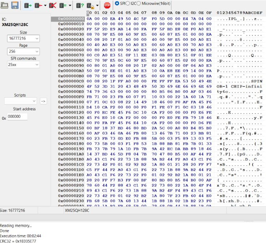Click the 0x000000C0 address label
Image resolution: width=266 pixels, height=246 pixels.
71,81
